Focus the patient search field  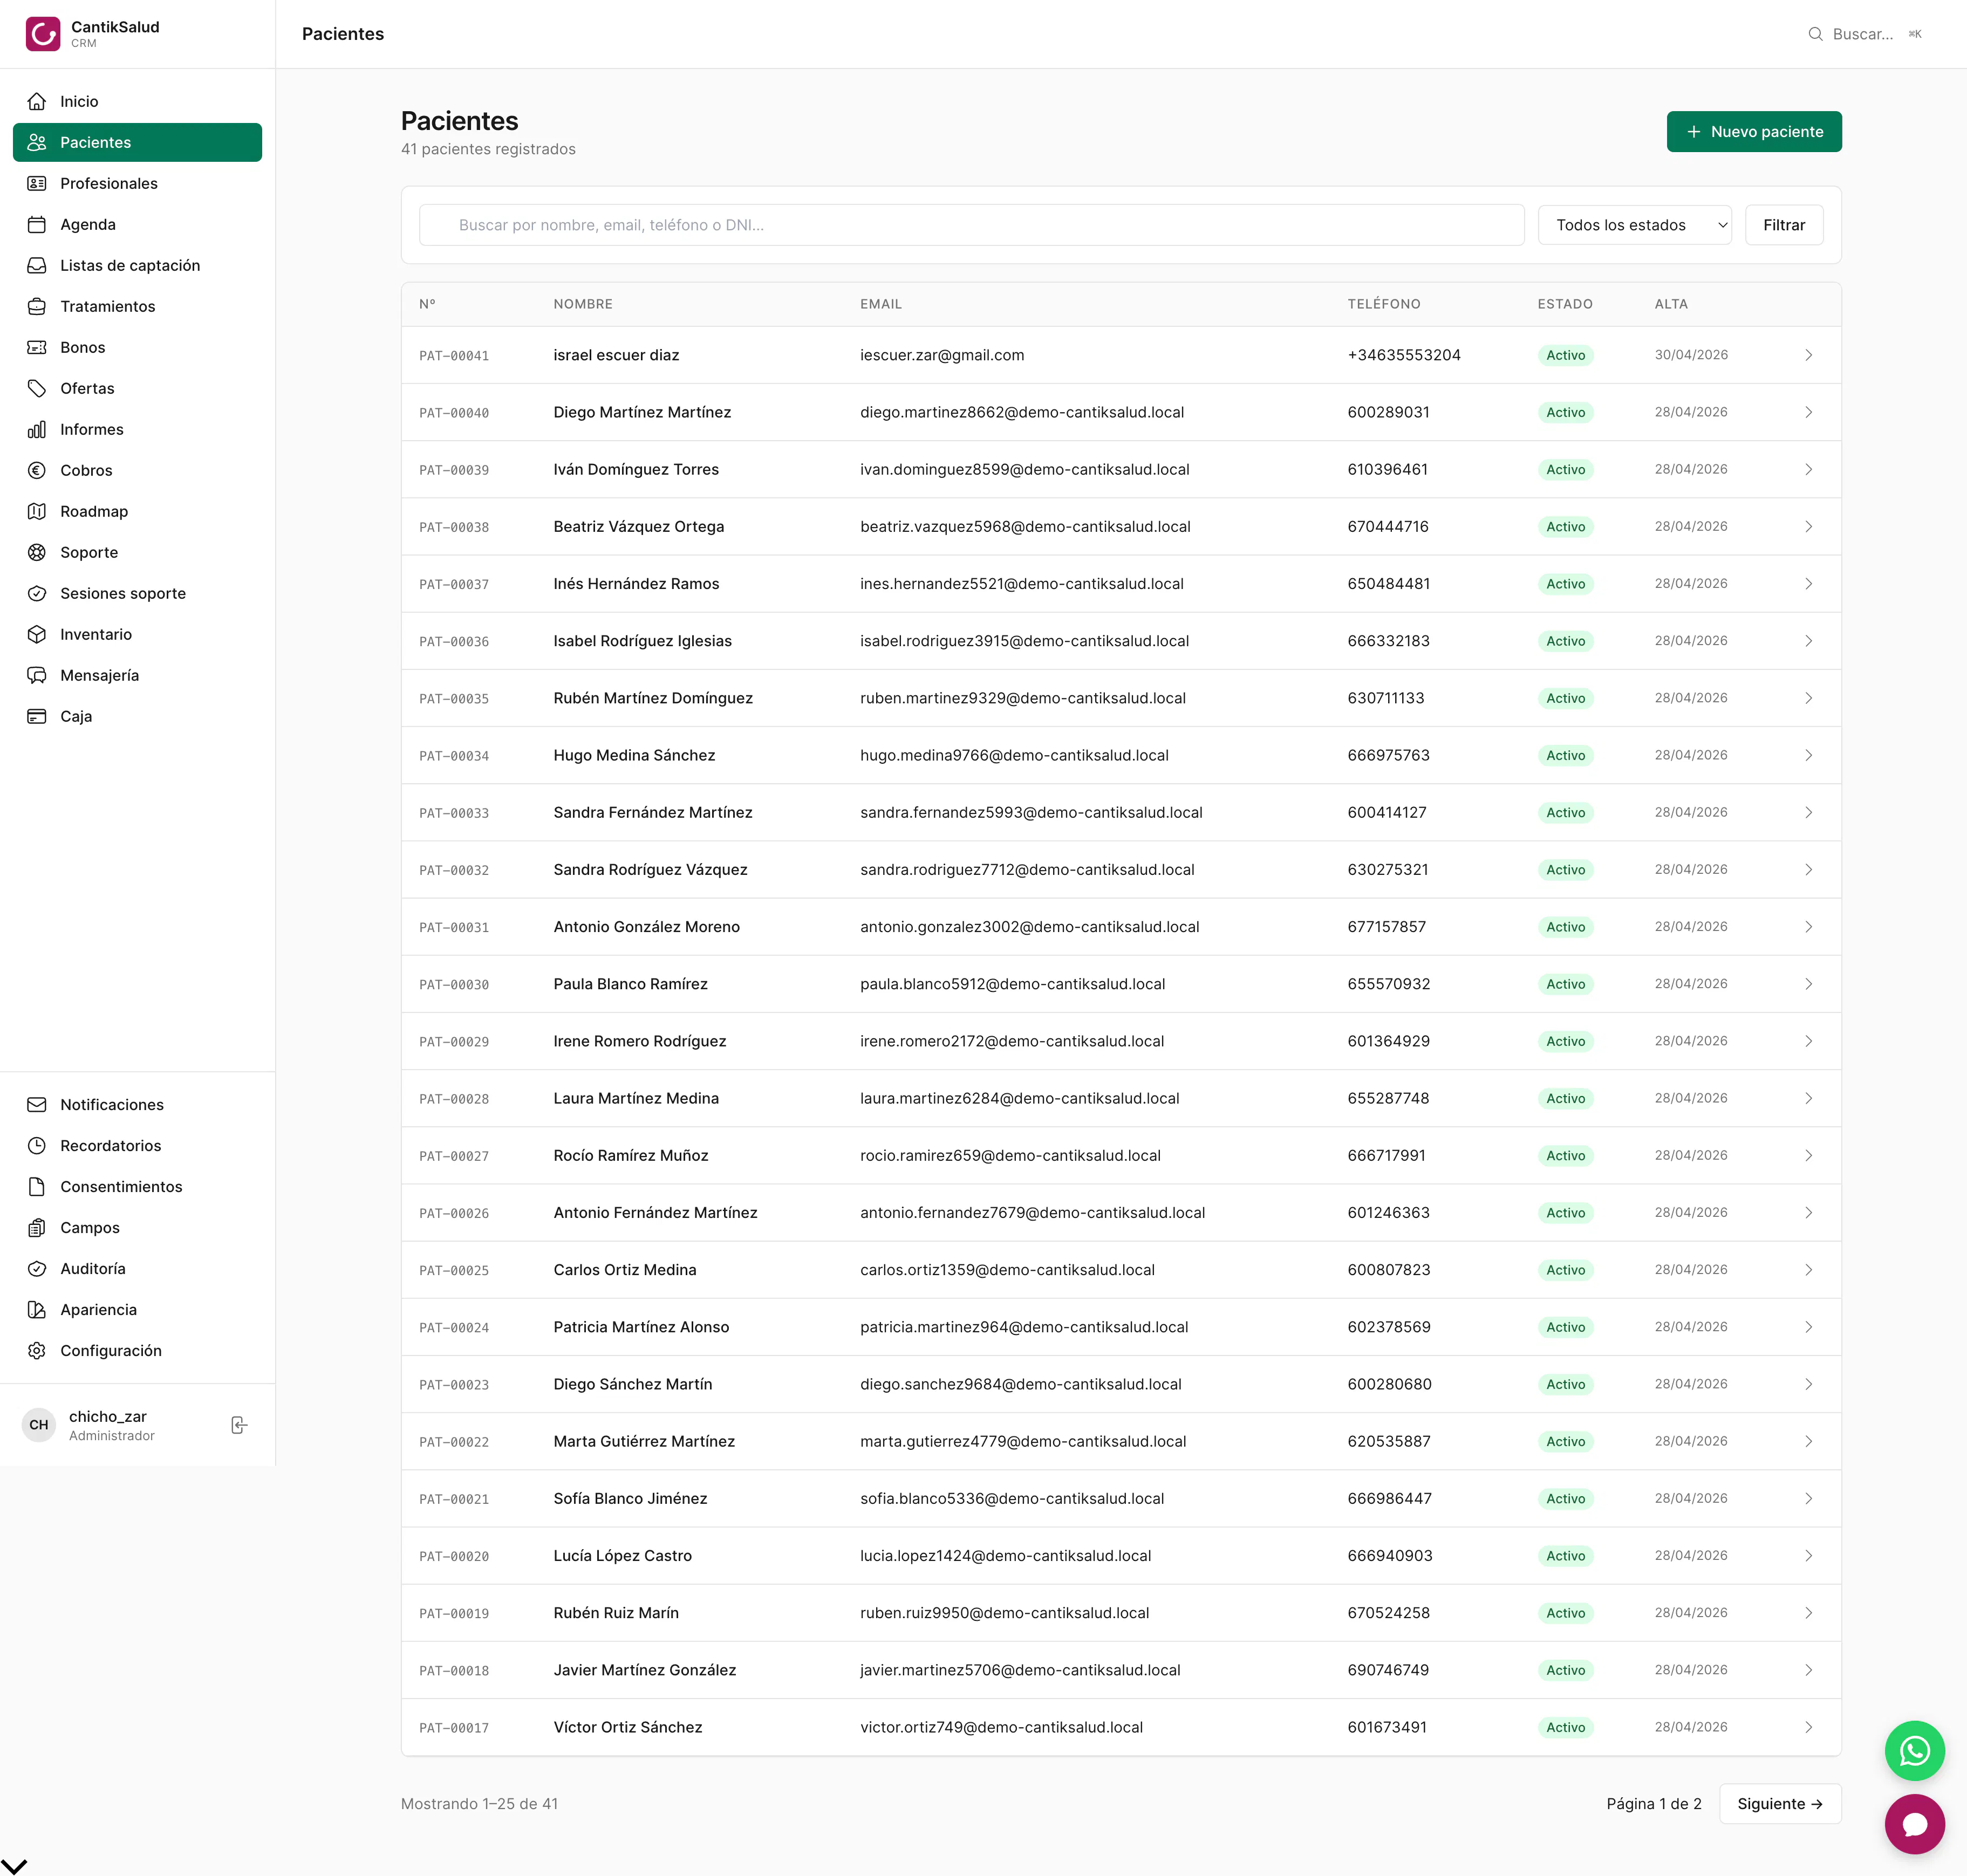coord(971,225)
